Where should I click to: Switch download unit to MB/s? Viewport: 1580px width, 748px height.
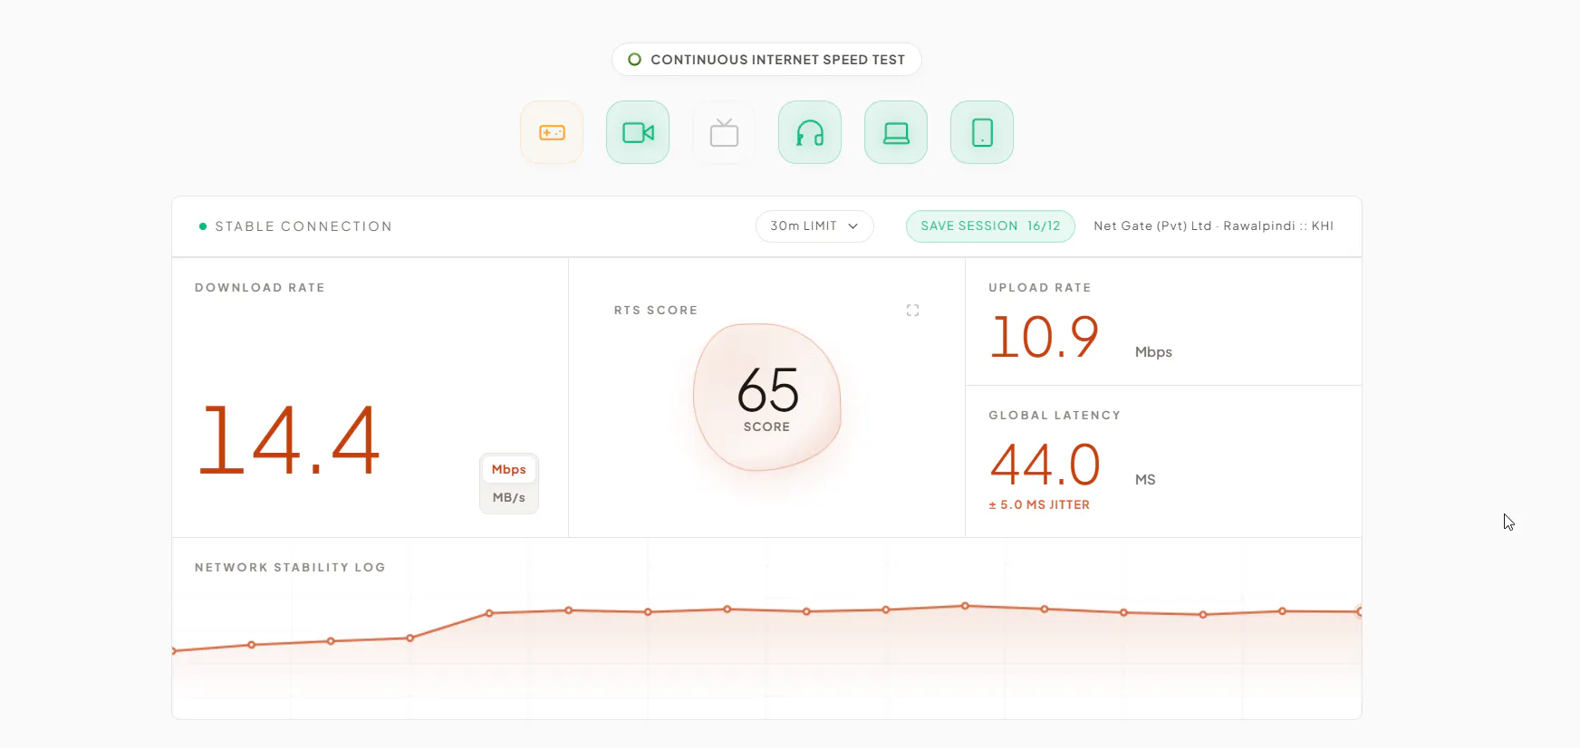[508, 497]
